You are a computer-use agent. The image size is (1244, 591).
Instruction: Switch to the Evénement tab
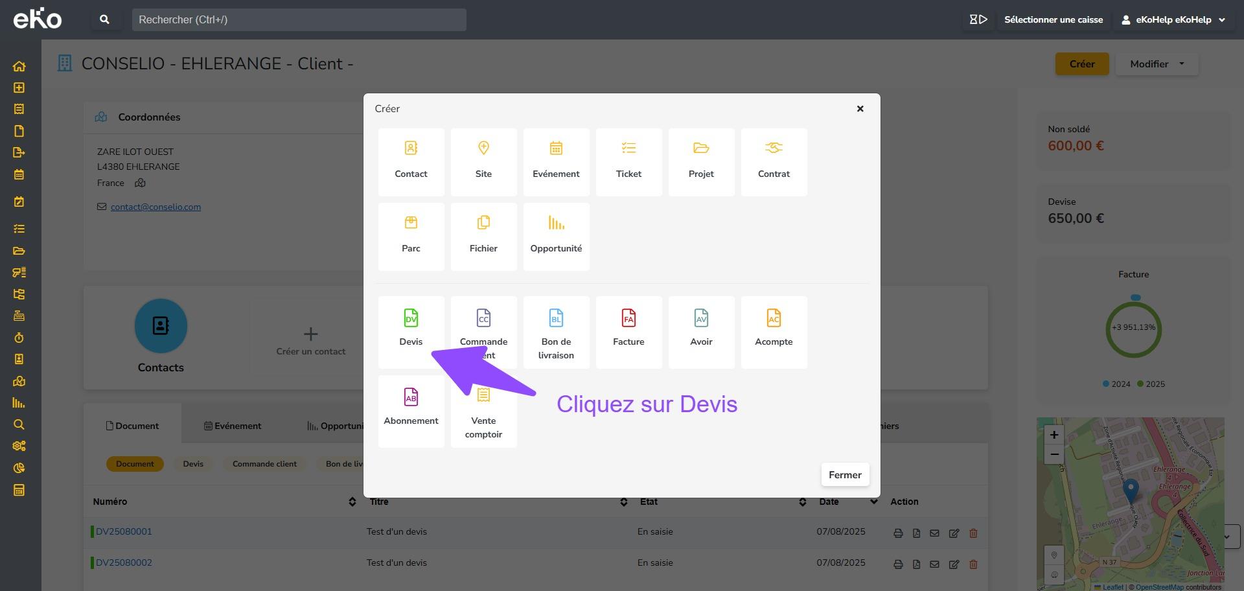click(x=233, y=426)
